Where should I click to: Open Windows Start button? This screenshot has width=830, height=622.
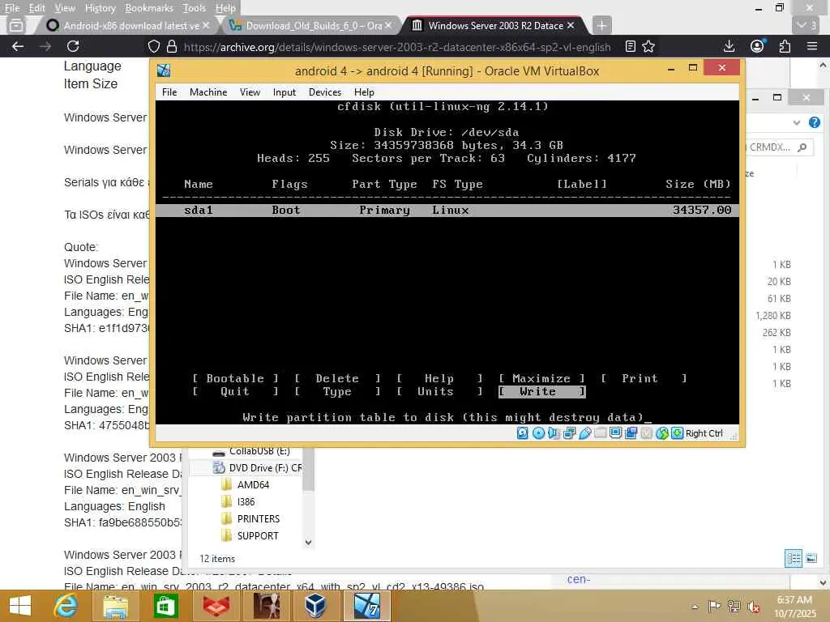(20, 606)
